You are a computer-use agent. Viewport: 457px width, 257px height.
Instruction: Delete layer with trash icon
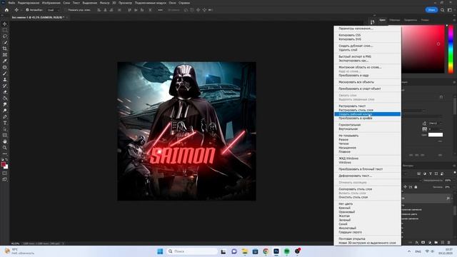coord(449,243)
